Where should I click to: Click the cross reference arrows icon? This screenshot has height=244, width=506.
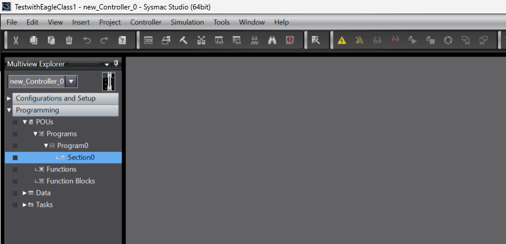(x=201, y=40)
